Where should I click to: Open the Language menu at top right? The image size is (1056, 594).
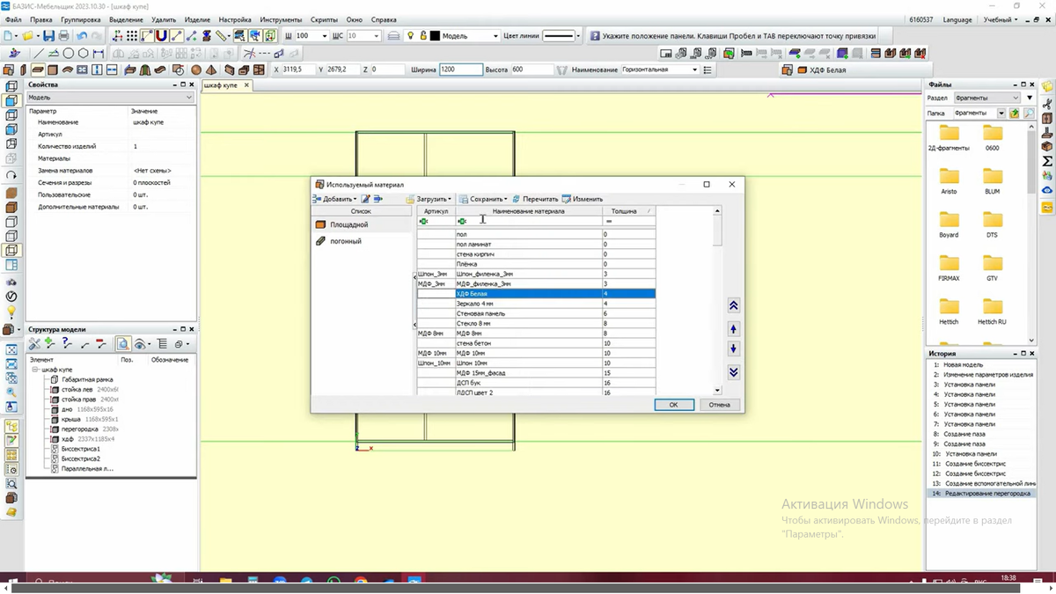click(957, 19)
